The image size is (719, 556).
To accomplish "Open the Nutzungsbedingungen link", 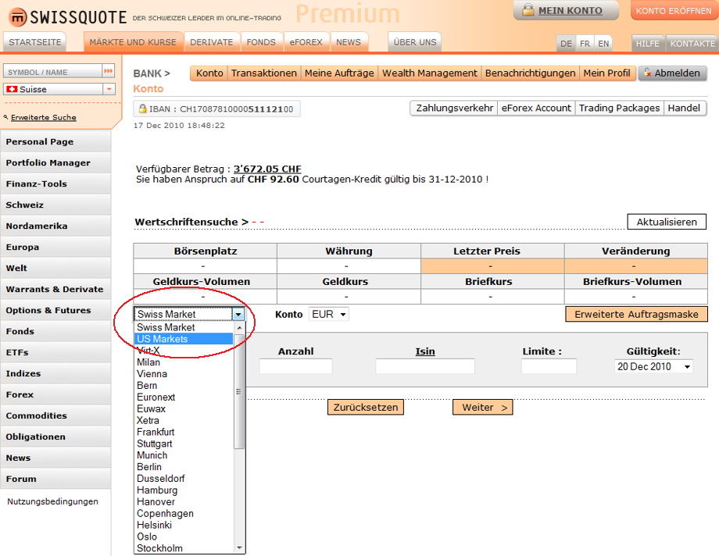I will [52, 501].
